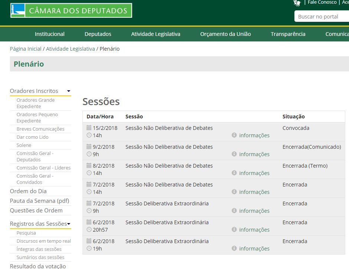Click the Sessão column header

tap(134, 117)
